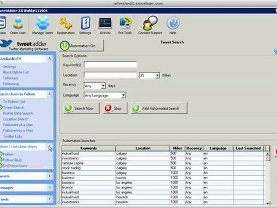The width and height of the screenshot is (277, 208).
Task: Select Profile Data Search in sidebar
Action: (18, 113)
